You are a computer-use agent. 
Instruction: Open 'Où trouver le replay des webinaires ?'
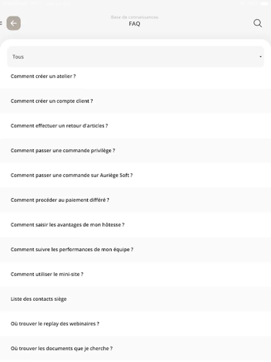pos(55,323)
